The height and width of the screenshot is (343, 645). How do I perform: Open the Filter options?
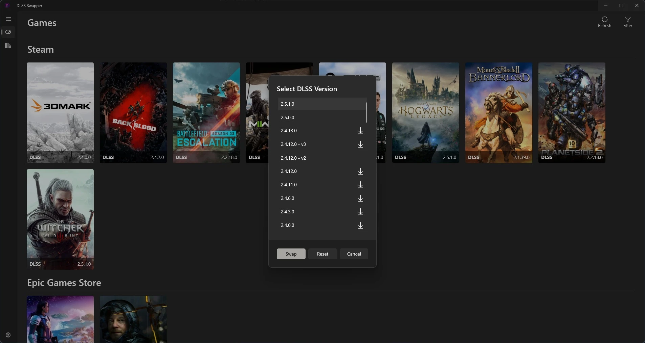pyautogui.click(x=628, y=22)
